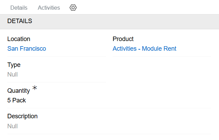Click the Product field label
Image resolution: width=219 pixels, height=140 pixels.
(123, 39)
